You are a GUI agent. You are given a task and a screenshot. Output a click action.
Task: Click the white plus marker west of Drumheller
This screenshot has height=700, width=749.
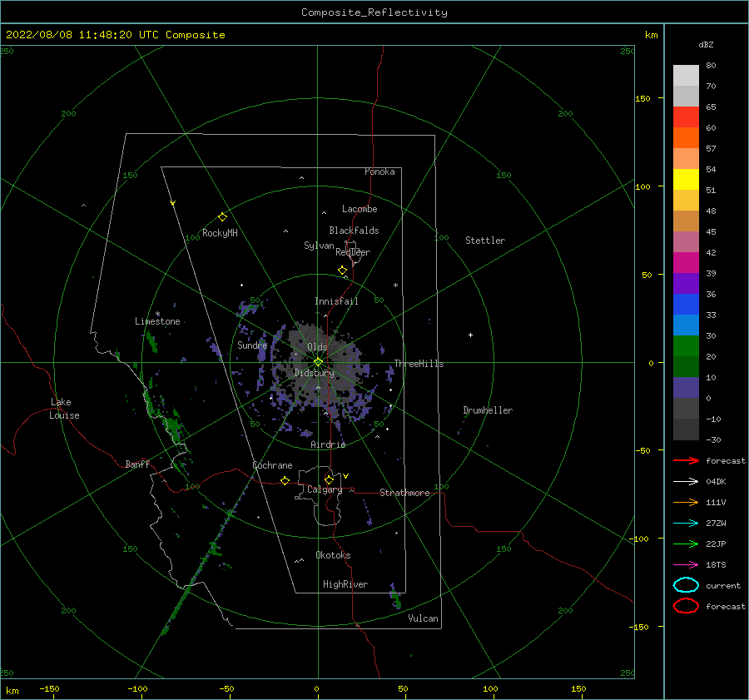(x=470, y=335)
